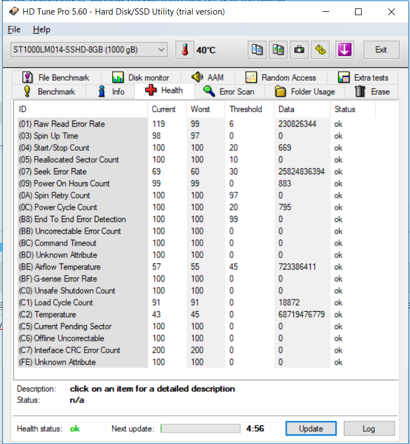Click the green Health status ok text
Viewport: 410px width, 444px height.
[x=75, y=429]
